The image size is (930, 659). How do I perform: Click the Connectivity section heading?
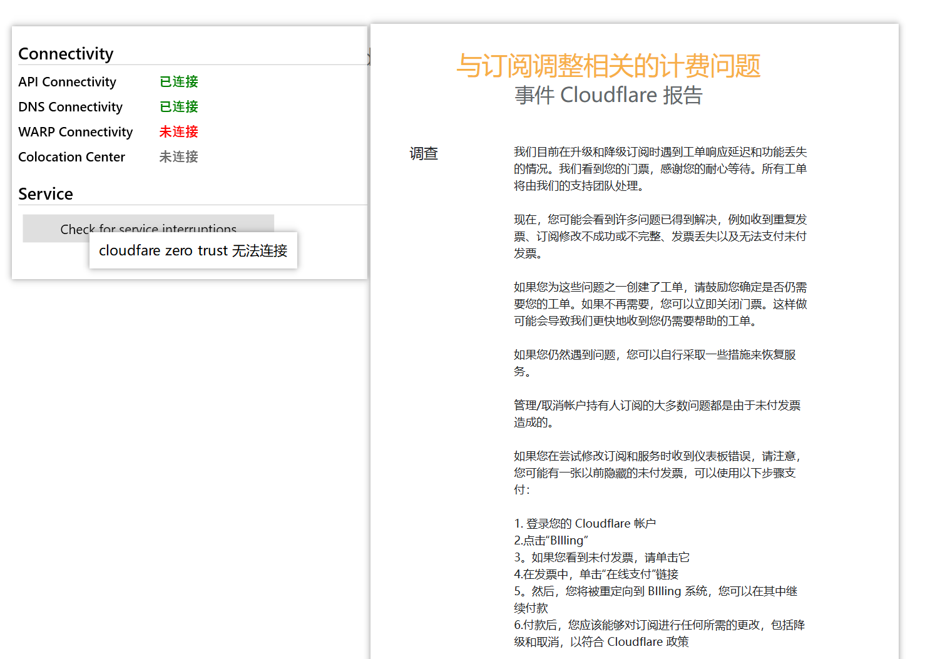tap(66, 54)
